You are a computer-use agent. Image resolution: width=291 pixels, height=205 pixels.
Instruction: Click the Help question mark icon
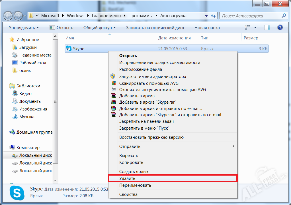click(x=280, y=28)
